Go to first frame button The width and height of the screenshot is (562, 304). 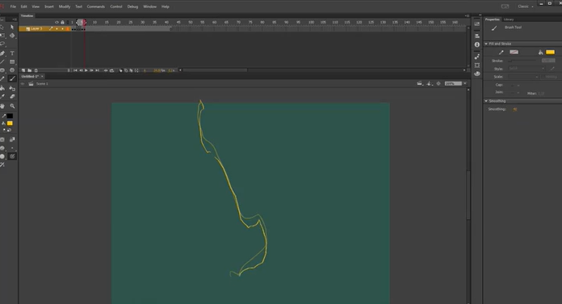75,70
